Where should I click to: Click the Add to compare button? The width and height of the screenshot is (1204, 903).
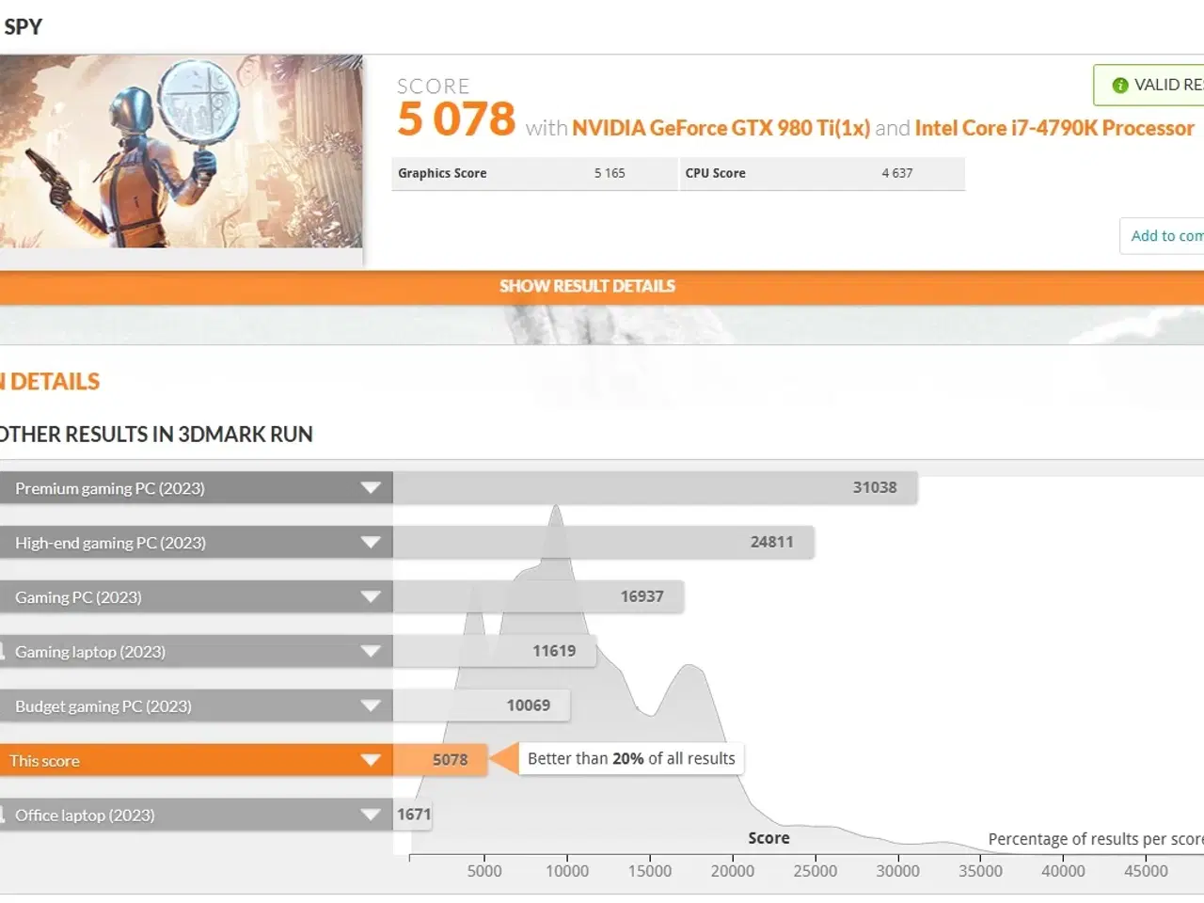(x=1163, y=236)
